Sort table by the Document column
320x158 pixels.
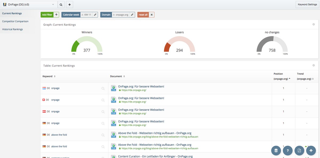click(117, 76)
